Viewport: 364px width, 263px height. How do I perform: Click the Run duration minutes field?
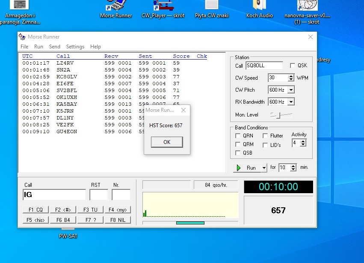(284, 167)
